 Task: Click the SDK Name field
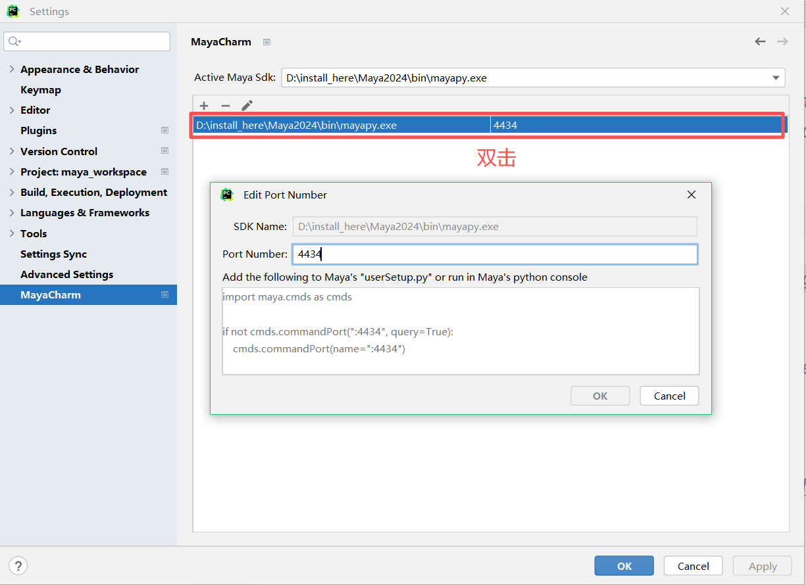(495, 227)
